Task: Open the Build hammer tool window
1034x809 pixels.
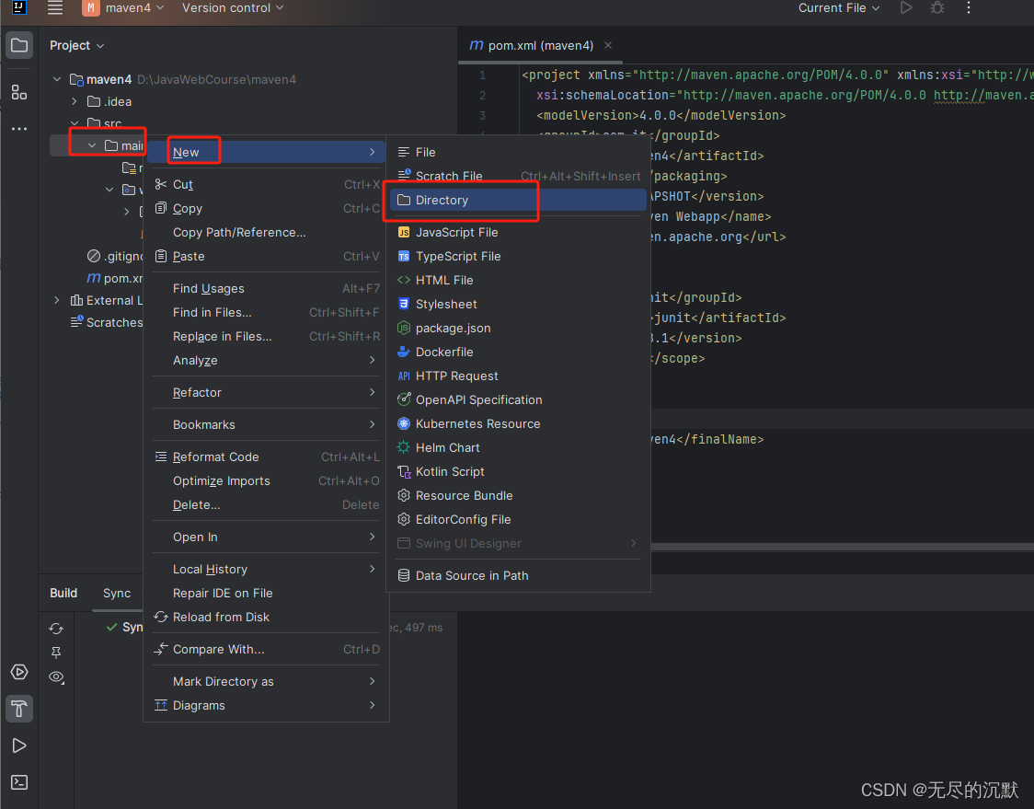Action: pos(19,709)
